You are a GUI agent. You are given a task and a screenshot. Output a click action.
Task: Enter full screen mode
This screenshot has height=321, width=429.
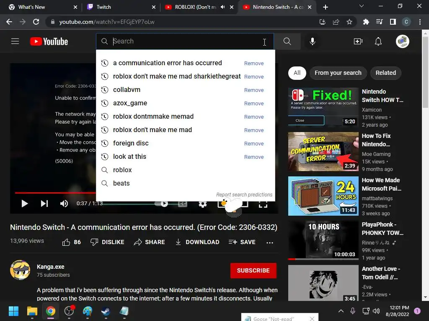(263, 204)
